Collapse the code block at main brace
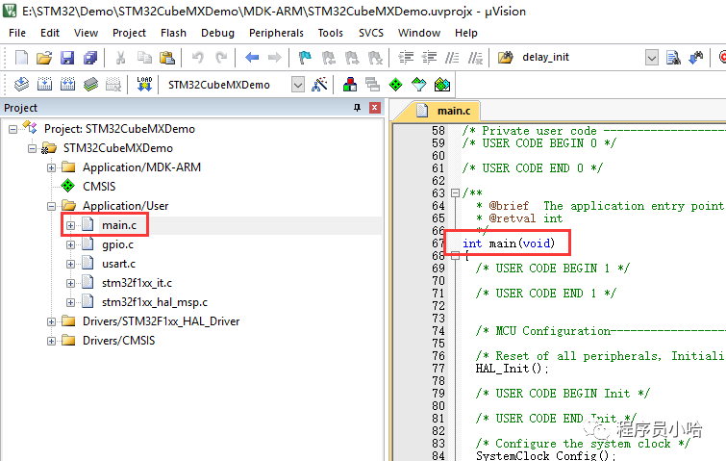The image size is (726, 461). pos(455,256)
